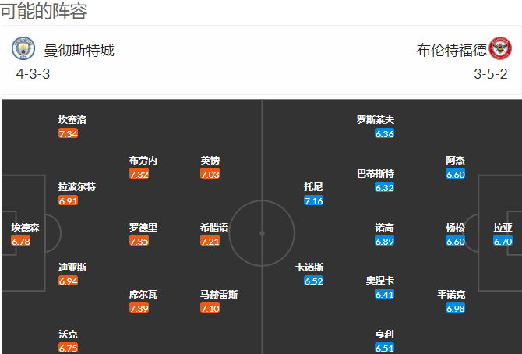Click player 罗德里 in midfield
This screenshot has width=522, height=354.
(x=143, y=235)
